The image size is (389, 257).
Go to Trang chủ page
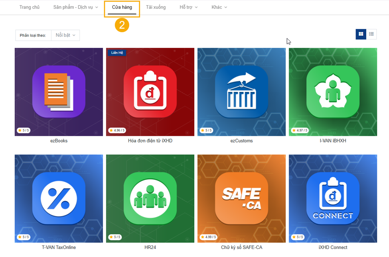coord(29,7)
